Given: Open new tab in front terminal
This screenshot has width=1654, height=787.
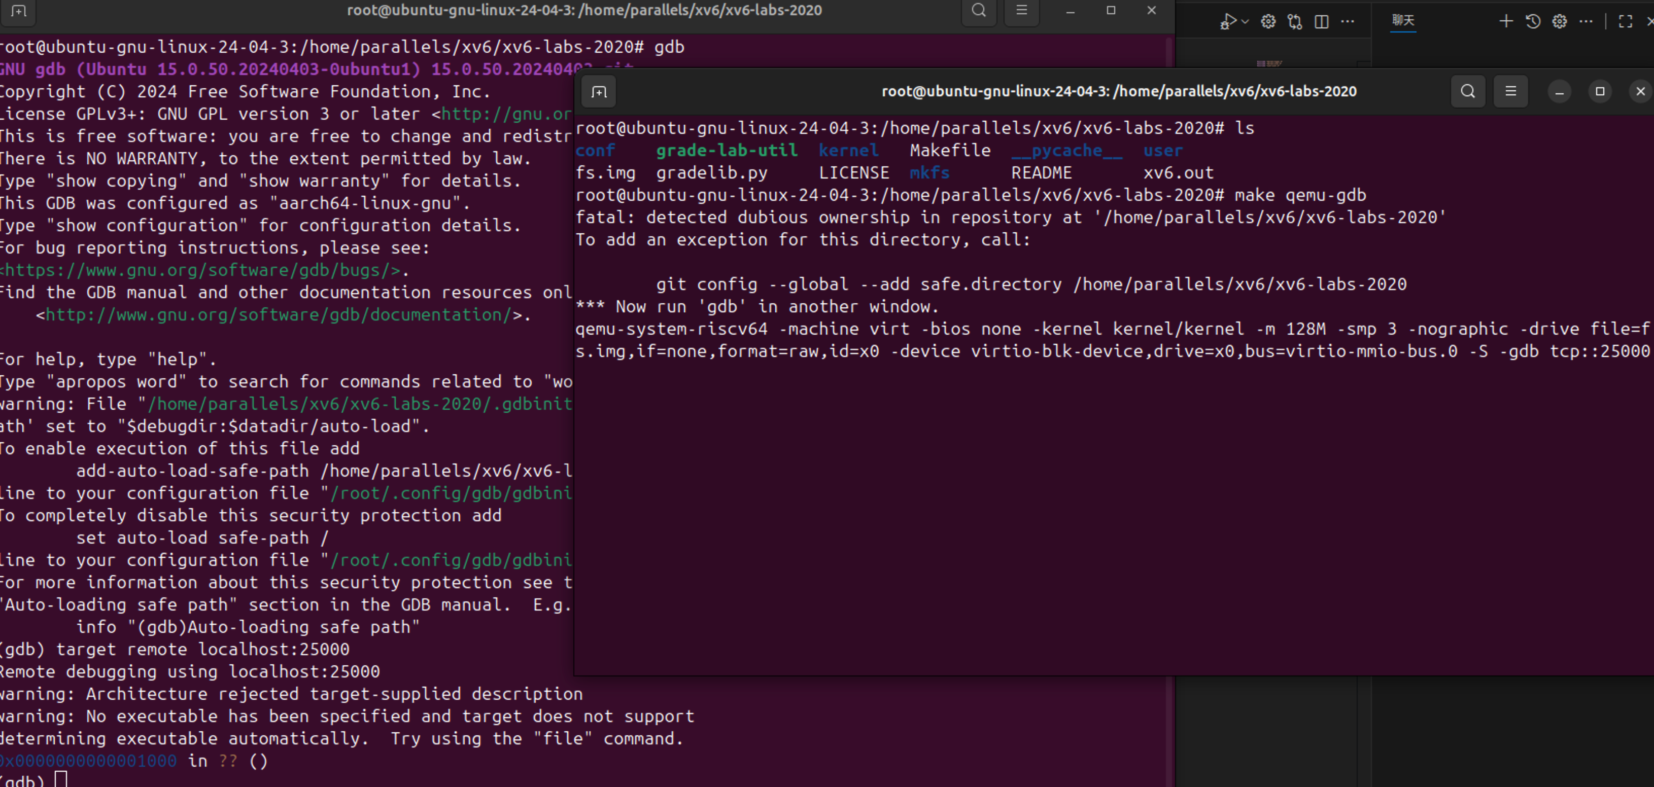Looking at the screenshot, I should click(x=598, y=92).
